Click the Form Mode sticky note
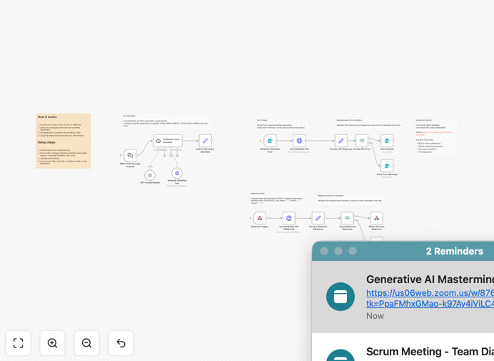Image resolution: width=494 pixels, height=361 pixels. (282, 124)
